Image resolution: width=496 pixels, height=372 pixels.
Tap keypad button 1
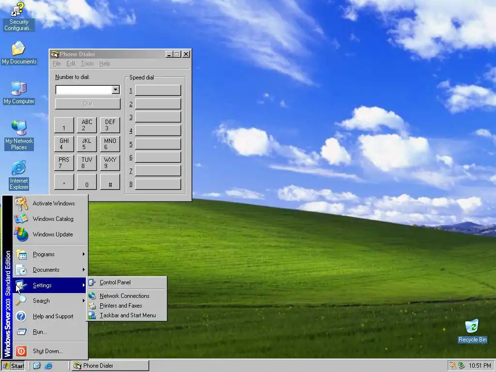click(64, 125)
